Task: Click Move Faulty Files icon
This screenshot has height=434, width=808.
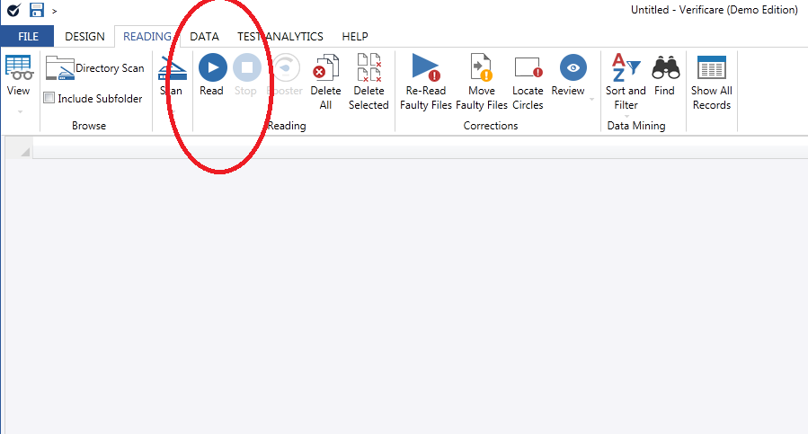Action: 482,67
